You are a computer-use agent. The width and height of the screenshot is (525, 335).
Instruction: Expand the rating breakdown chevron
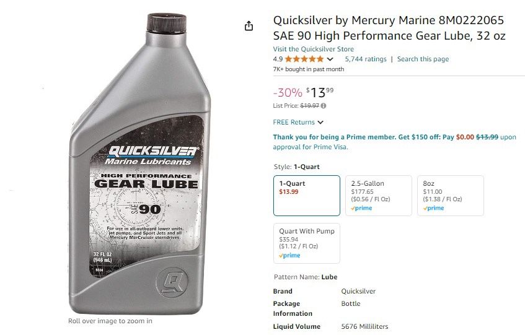(330, 59)
